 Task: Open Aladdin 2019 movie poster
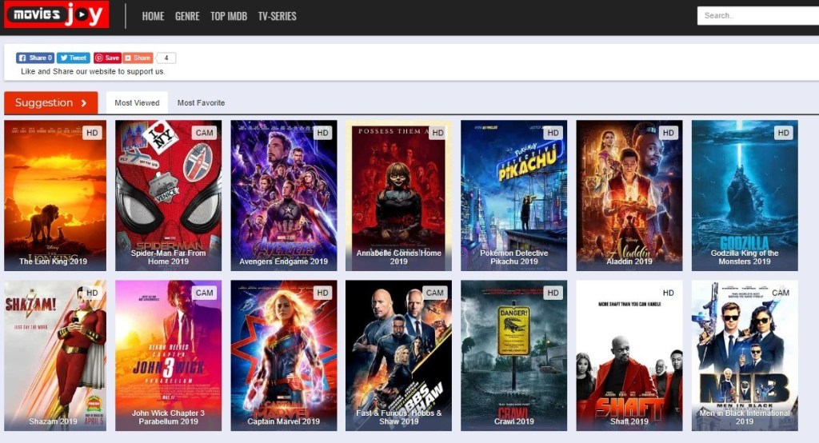pyautogui.click(x=629, y=195)
